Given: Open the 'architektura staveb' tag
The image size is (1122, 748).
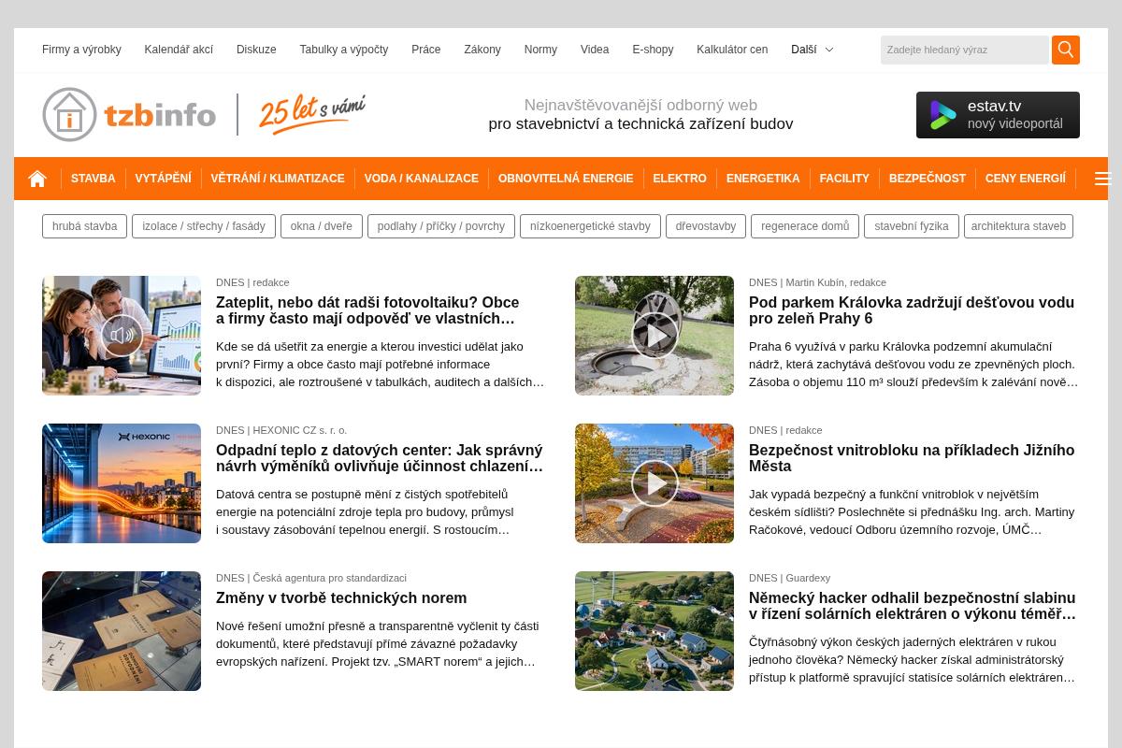Looking at the screenshot, I should 1018,226.
